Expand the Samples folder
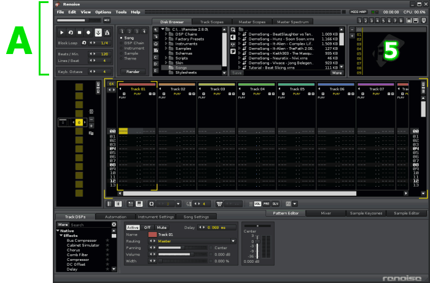The width and height of the screenshot is (430, 283). [x=166, y=48]
